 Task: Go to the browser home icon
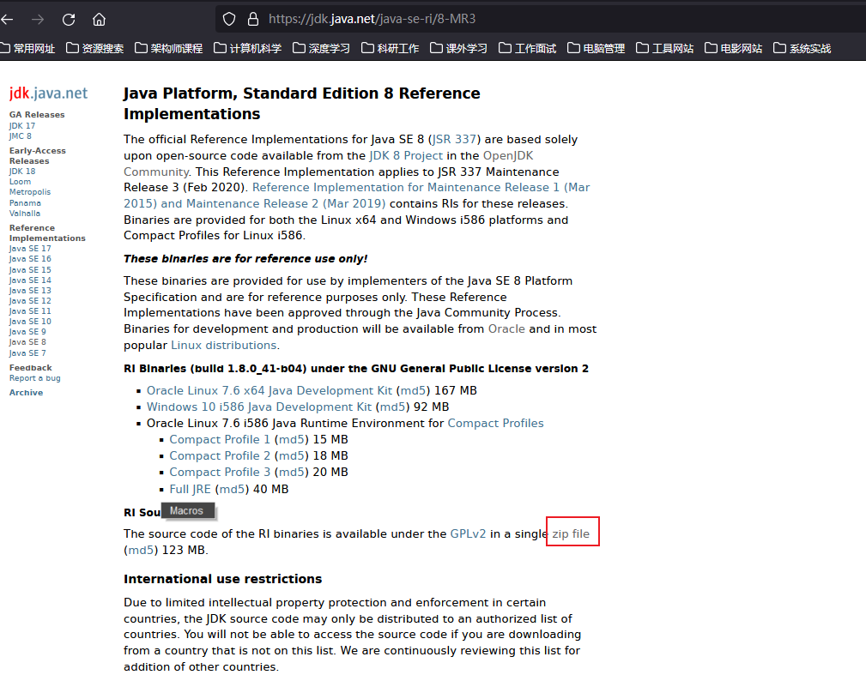pos(99,20)
